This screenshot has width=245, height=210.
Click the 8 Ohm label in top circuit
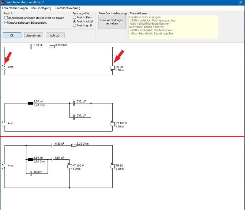coord(120,70)
